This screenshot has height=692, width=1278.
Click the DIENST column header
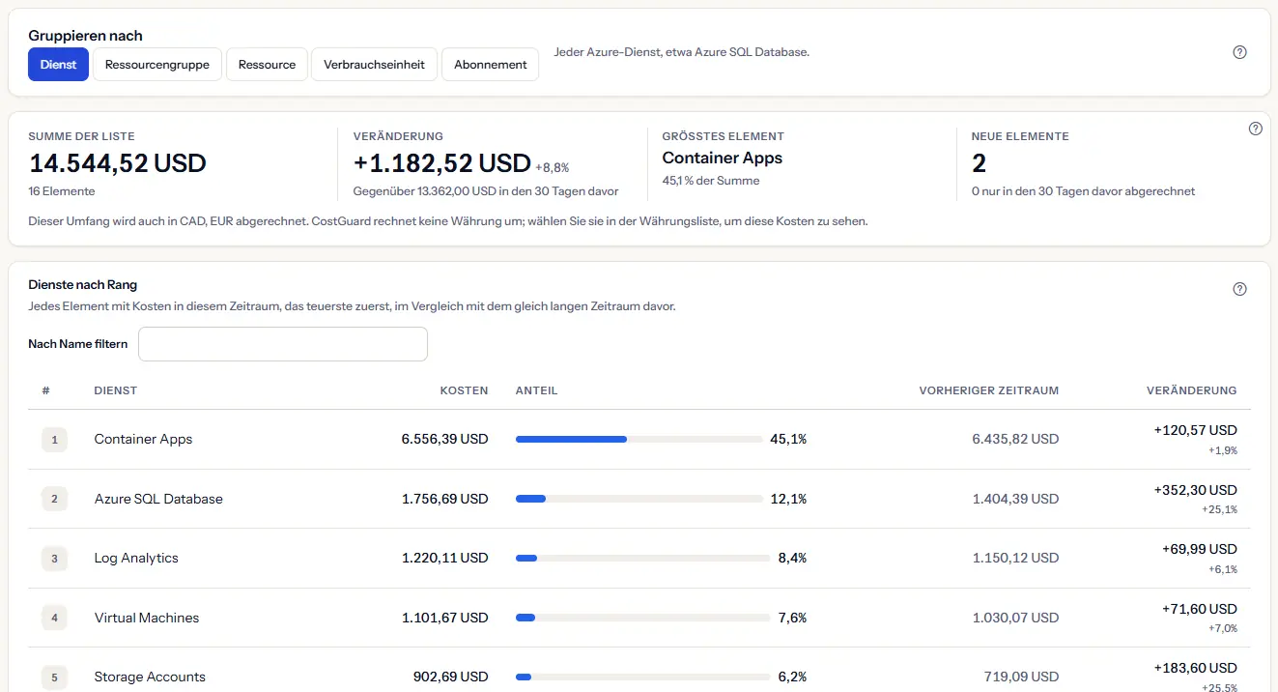pyautogui.click(x=116, y=390)
